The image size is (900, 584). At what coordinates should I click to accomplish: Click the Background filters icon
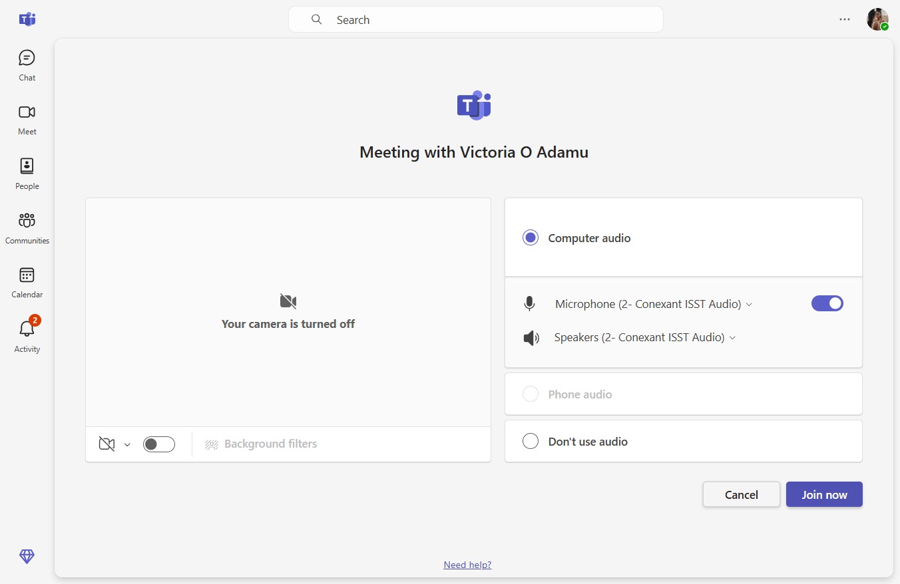[x=212, y=444]
